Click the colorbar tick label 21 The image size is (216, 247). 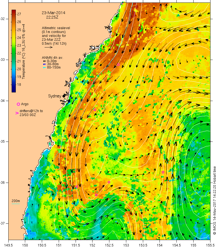(19, 61)
